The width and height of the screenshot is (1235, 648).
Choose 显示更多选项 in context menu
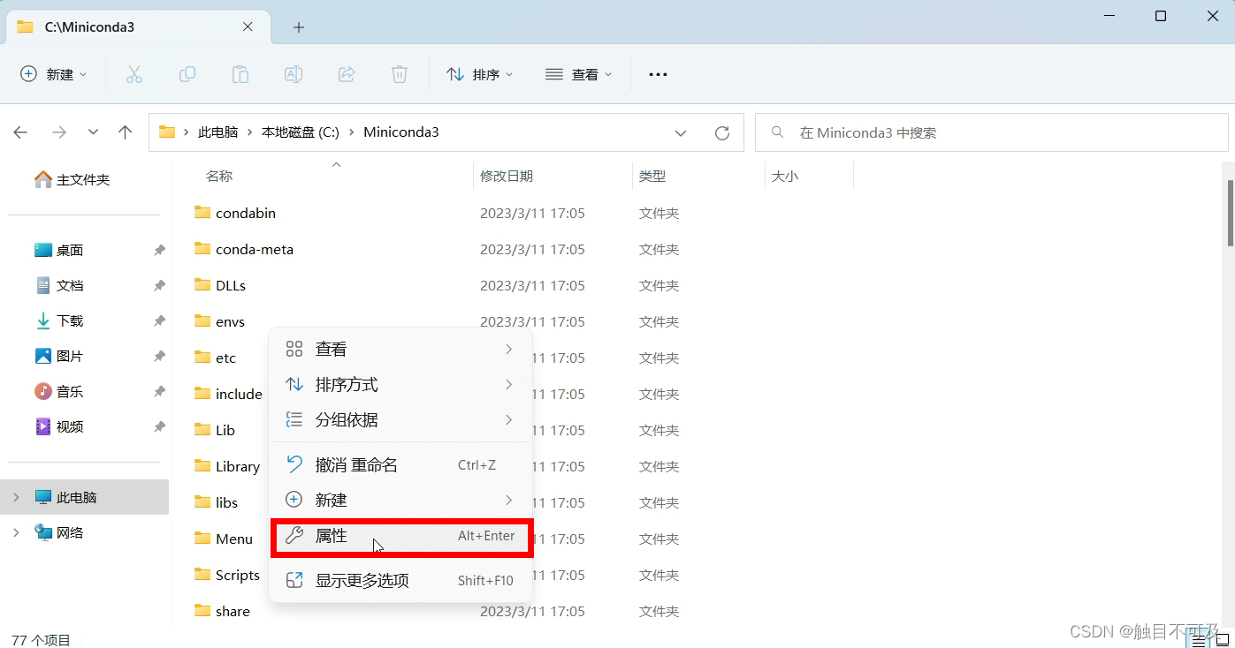coord(400,581)
